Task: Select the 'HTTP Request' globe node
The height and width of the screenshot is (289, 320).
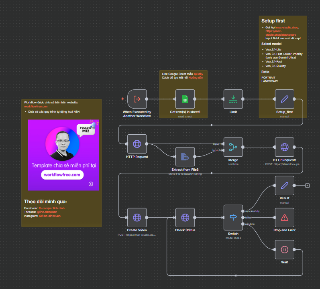Action: [x=137, y=144]
